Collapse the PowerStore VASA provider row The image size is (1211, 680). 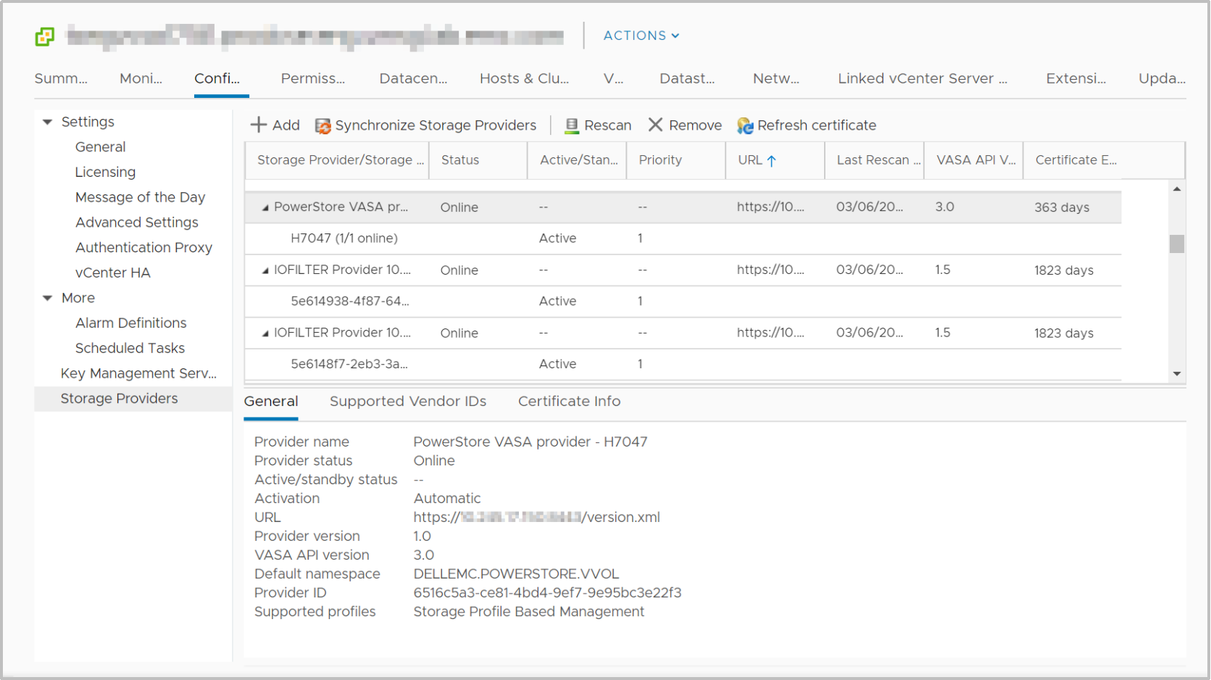265,207
